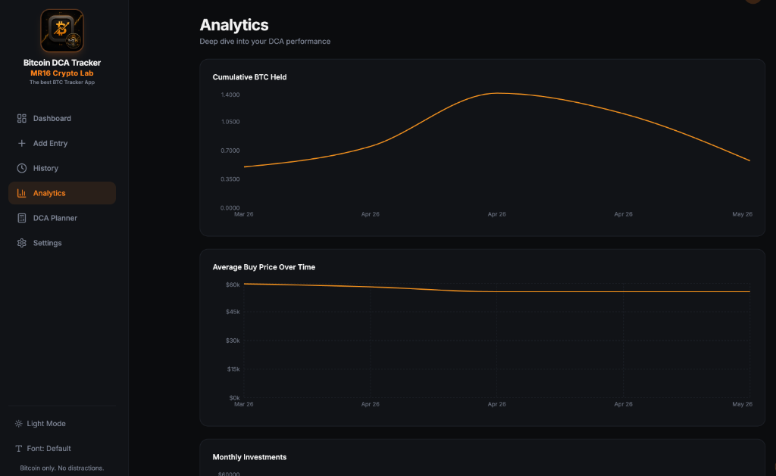Go to Add Entry
The image size is (776, 476).
(62, 143)
